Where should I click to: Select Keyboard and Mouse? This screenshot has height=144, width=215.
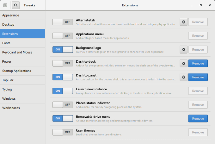click(x=23, y=52)
